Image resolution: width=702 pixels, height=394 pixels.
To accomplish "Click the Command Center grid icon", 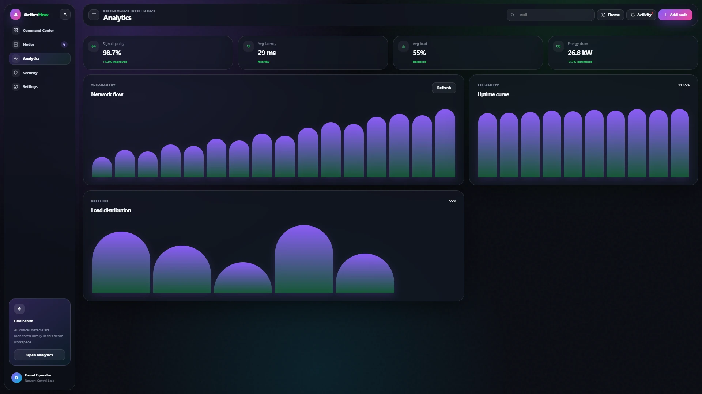I will [x=16, y=30].
